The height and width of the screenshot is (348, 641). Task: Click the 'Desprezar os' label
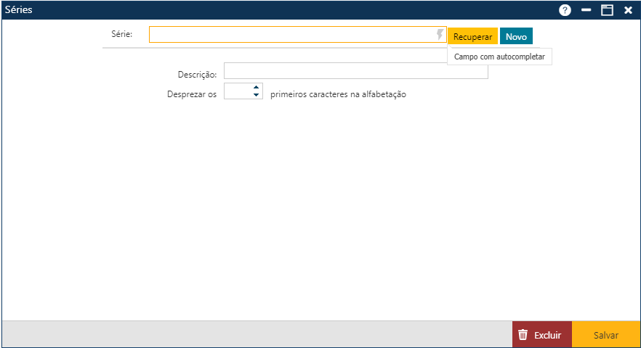(x=192, y=94)
